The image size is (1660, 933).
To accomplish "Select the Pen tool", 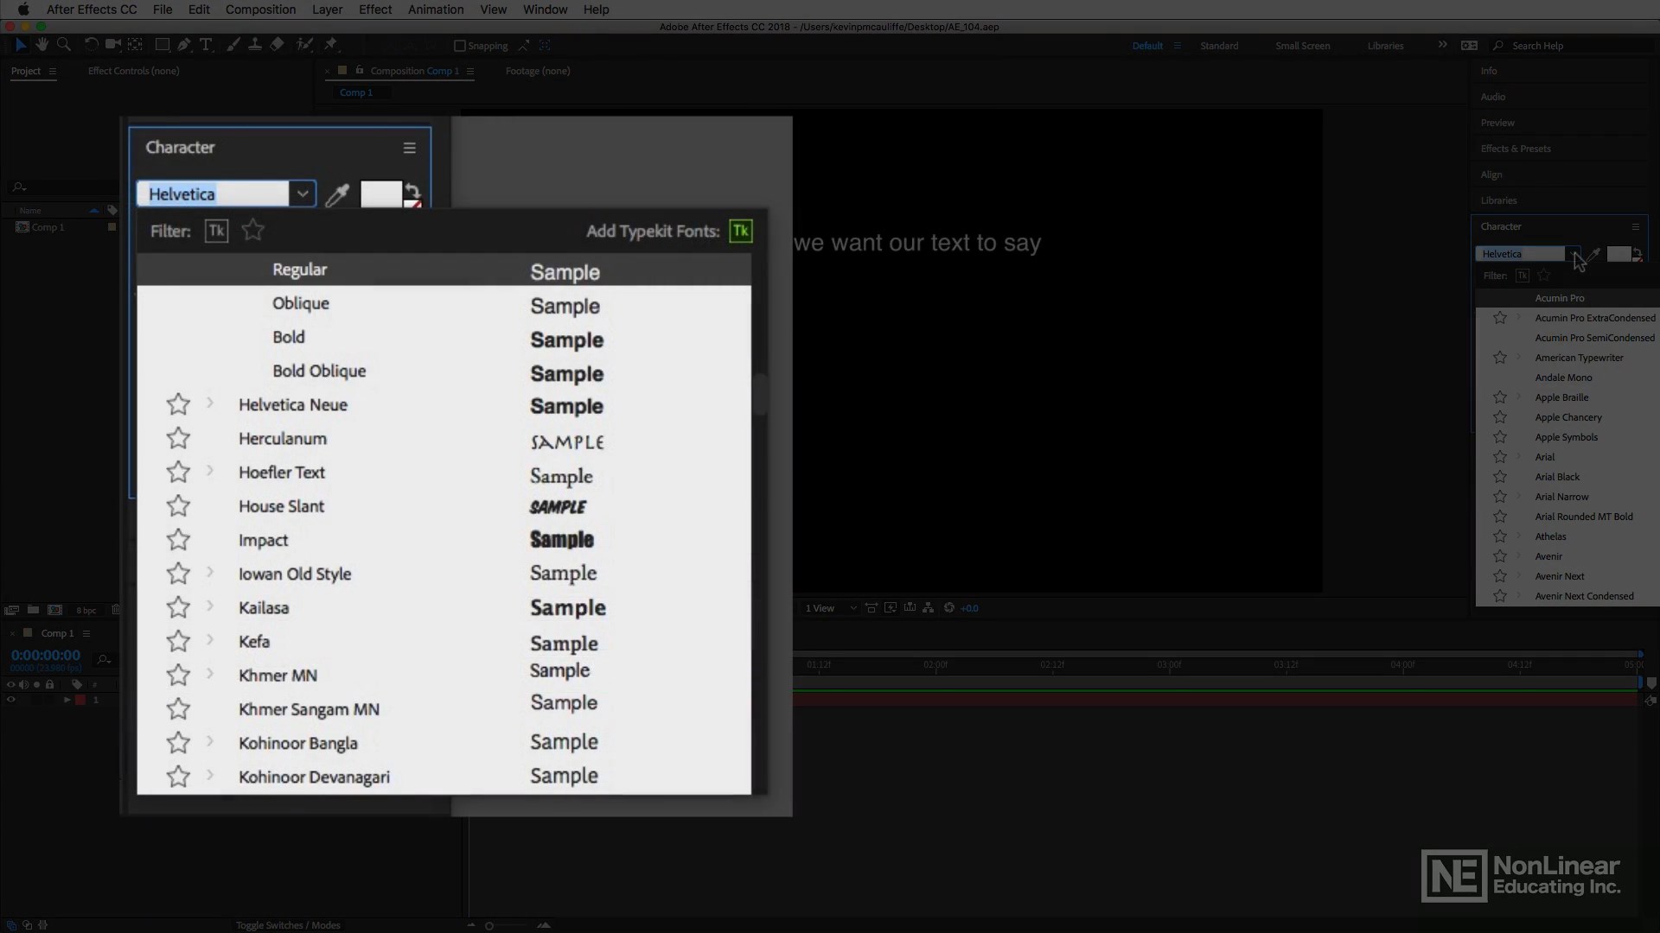I will tap(184, 44).
